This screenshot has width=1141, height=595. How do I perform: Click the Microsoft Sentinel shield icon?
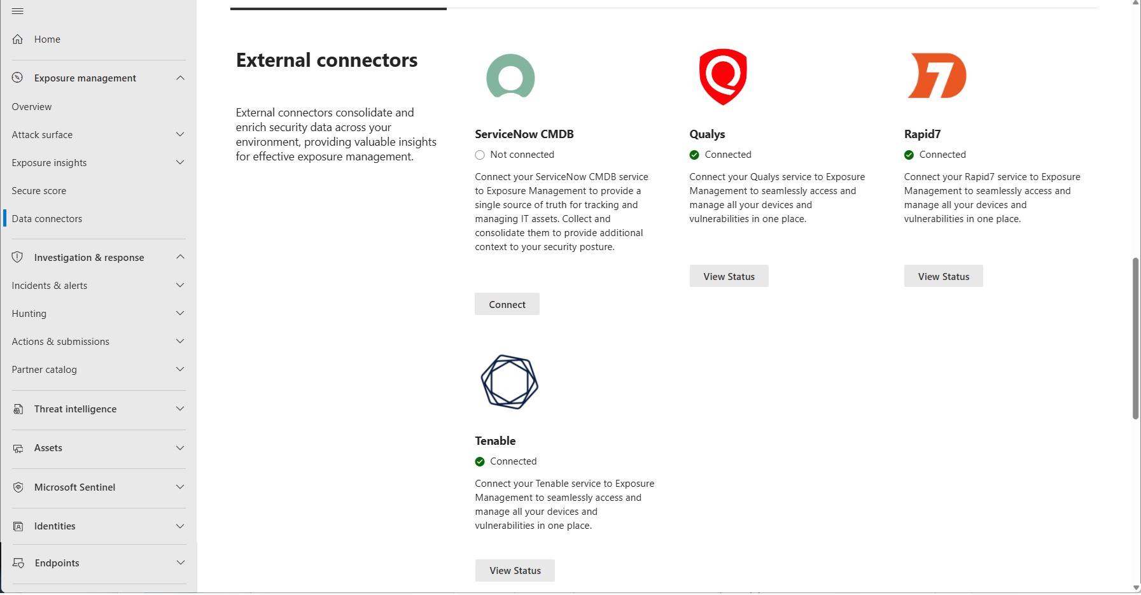coord(18,487)
